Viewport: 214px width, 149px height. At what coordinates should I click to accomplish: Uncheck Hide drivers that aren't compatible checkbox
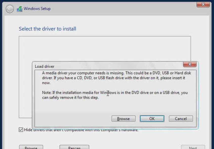point(21,130)
